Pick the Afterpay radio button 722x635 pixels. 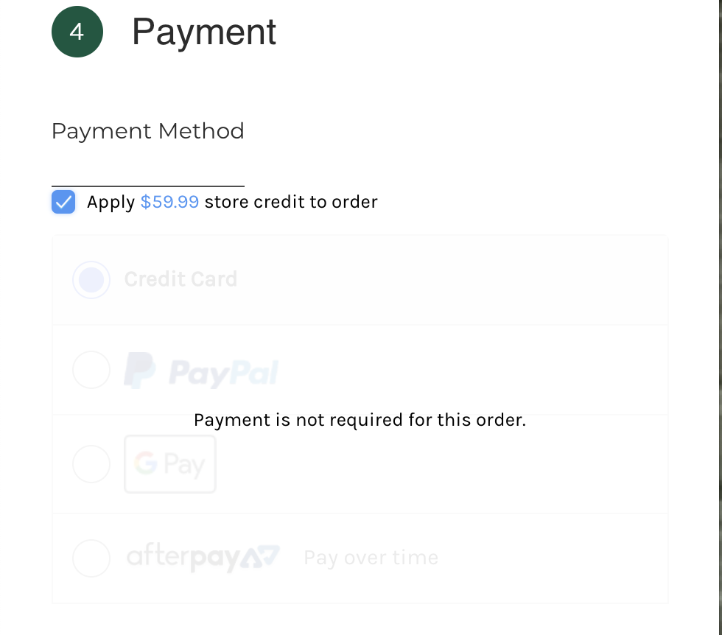coord(91,558)
